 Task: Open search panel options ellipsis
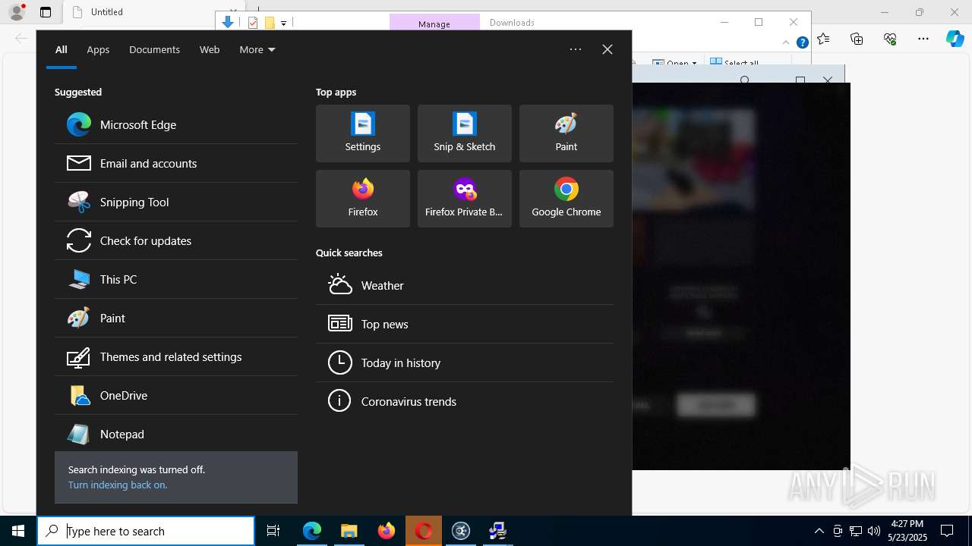click(576, 49)
